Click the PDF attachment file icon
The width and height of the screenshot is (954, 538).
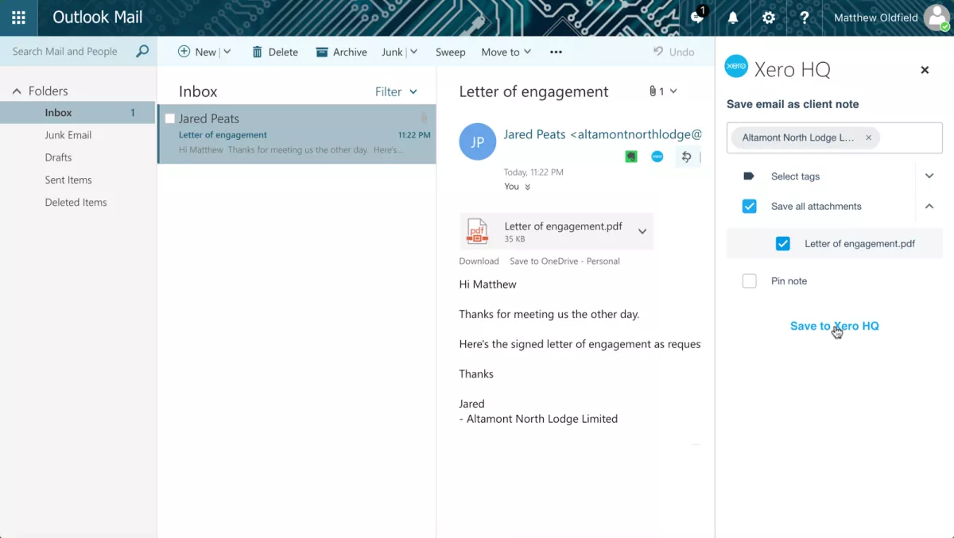tap(477, 231)
